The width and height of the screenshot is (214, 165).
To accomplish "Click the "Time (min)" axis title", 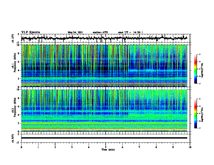I will pos(108,150).
